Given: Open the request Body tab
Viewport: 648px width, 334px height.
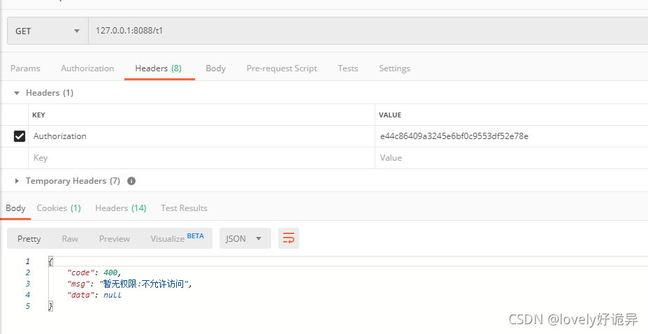Looking at the screenshot, I should (216, 68).
